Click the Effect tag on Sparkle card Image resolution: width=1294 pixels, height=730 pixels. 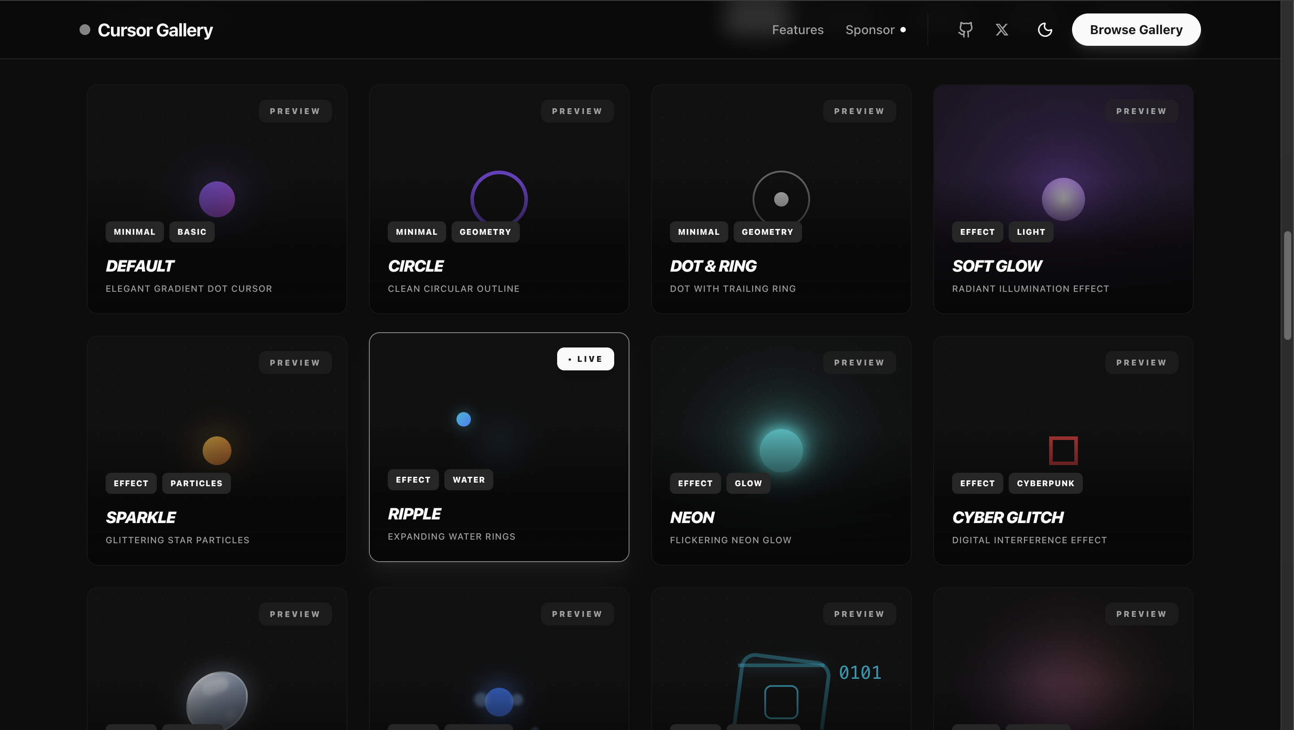click(x=131, y=484)
